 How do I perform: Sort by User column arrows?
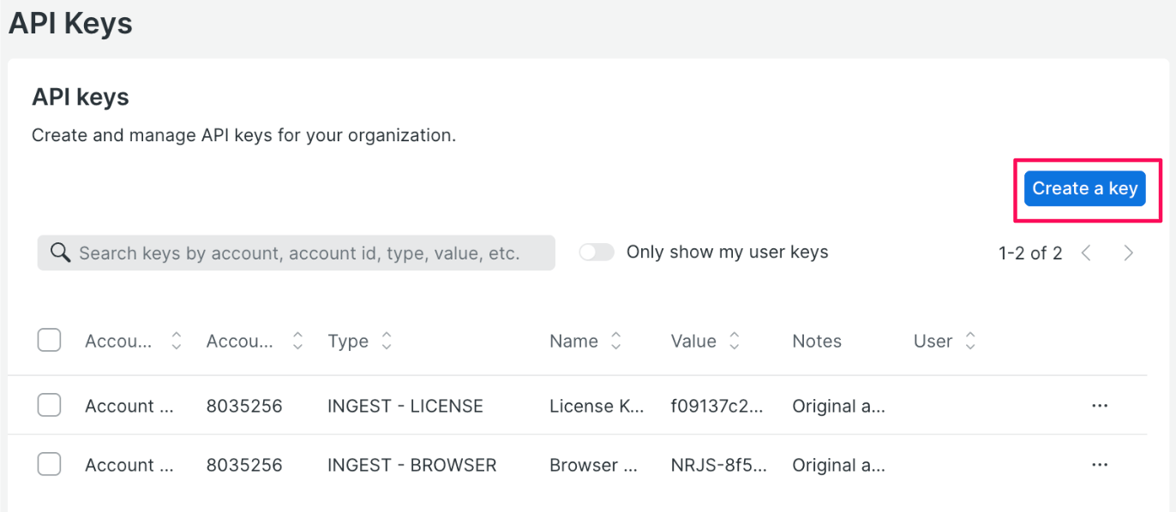tap(970, 341)
